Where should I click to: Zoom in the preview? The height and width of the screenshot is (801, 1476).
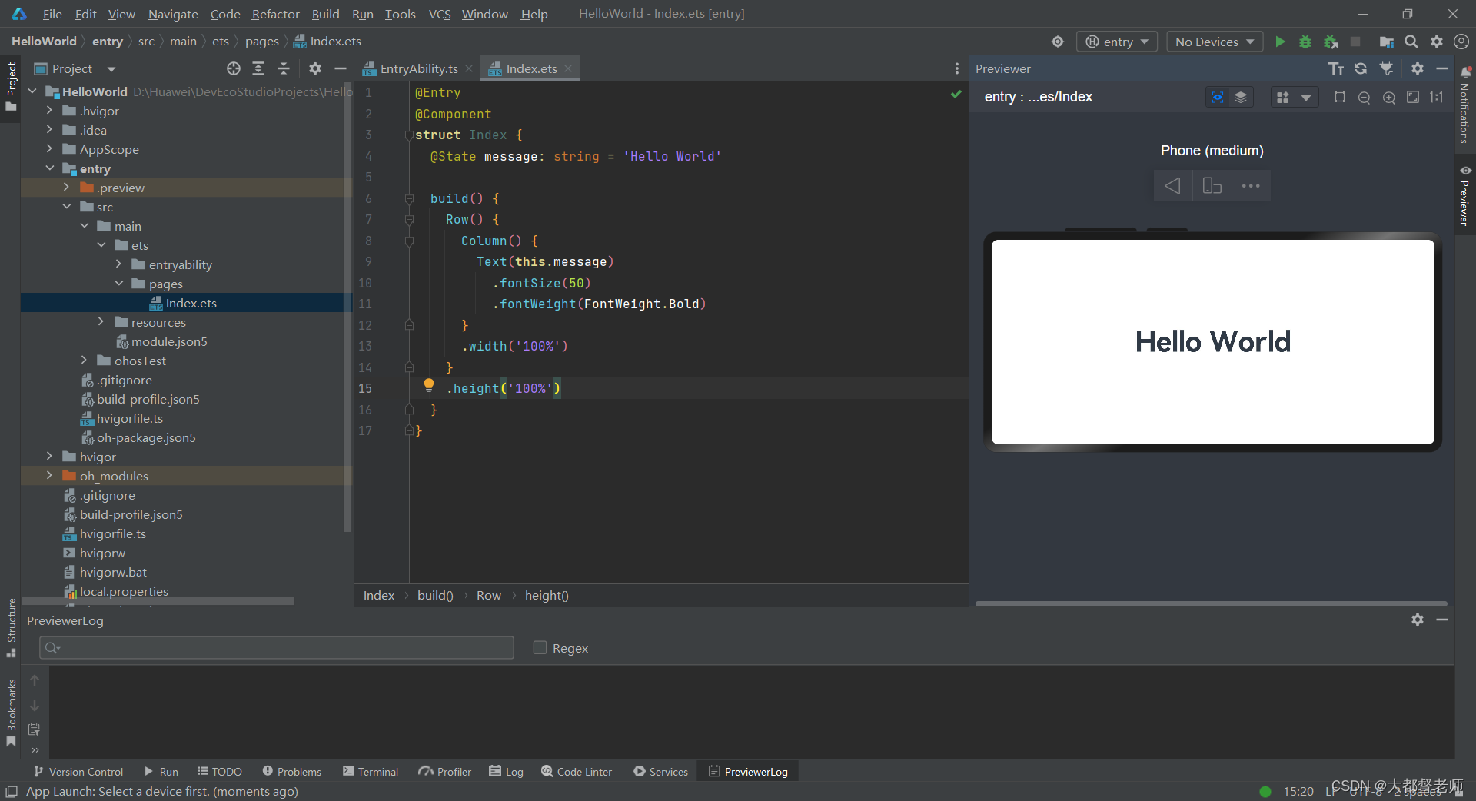[1388, 98]
